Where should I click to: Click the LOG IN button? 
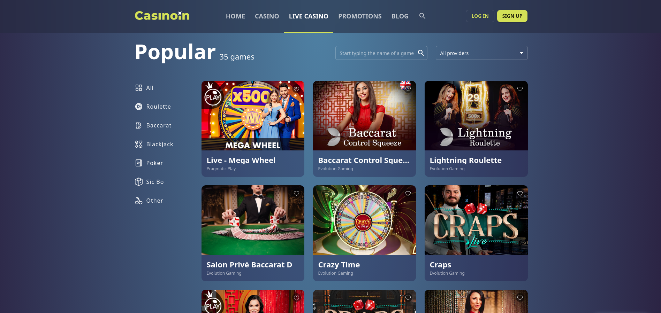(x=480, y=16)
